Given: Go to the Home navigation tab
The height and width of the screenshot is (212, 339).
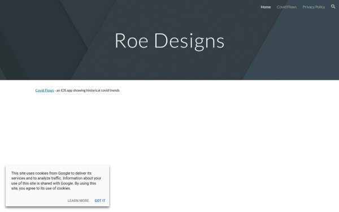Looking at the screenshot, I should pos(266,7).
